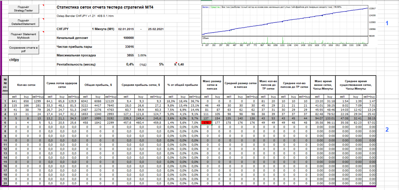Select the yearly return 5% cell
This screenshot has height=190, width=399.
pyautogui.click(x=161, y=64)
